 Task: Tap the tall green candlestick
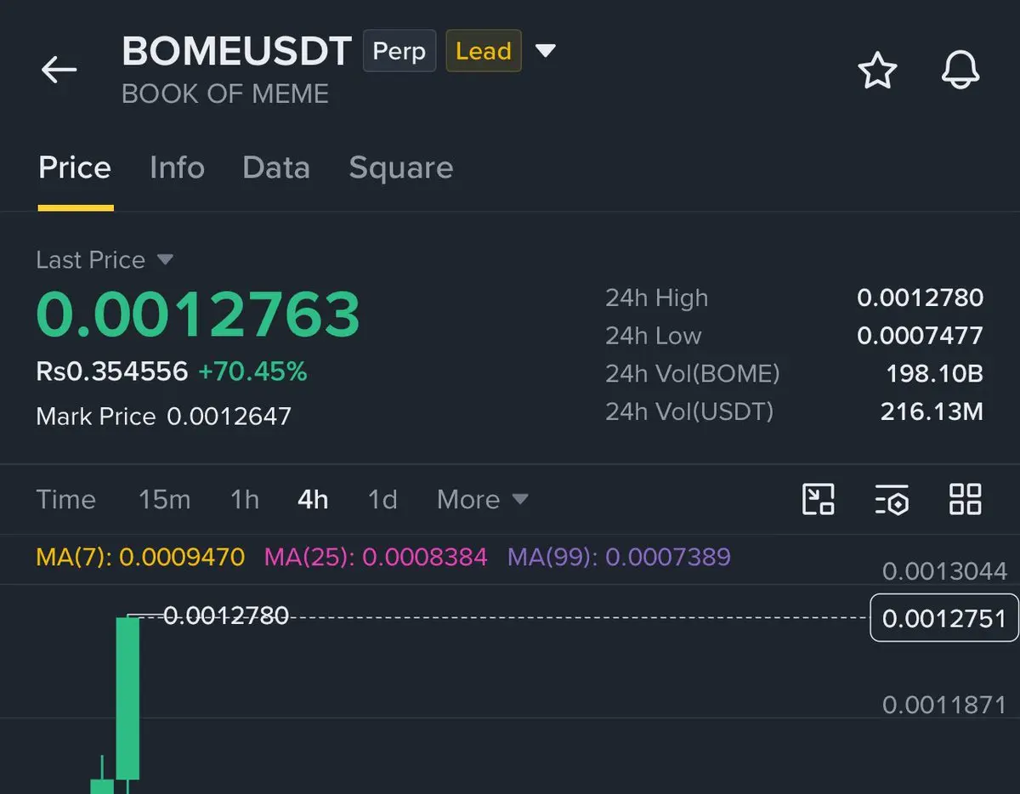coord(127,697)
